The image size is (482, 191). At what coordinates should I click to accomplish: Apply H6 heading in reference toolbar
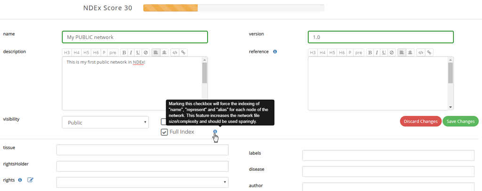pos(342,53)
